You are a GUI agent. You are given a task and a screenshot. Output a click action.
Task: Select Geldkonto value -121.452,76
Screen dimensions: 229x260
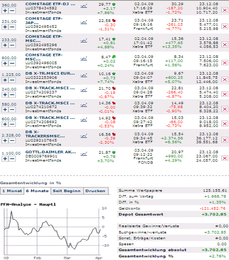(x=212, y=208)
